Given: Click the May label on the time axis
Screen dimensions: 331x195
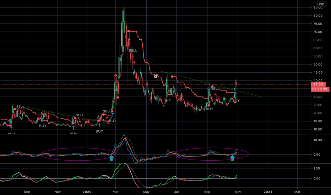Looking at the screenshot, I should [146, 191].
